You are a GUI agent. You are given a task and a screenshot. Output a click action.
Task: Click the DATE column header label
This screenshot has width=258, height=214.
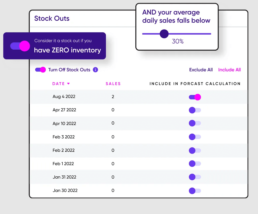(x=59, y=84)
